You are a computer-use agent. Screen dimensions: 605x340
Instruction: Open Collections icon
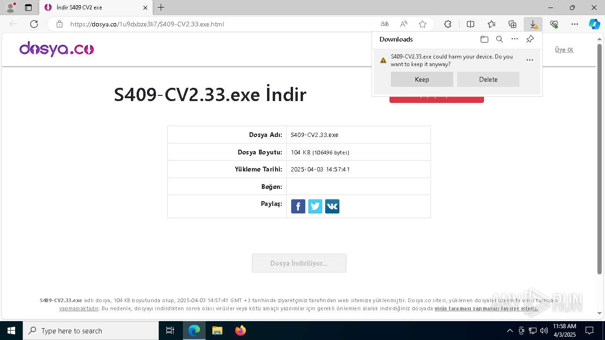point(512,24)
